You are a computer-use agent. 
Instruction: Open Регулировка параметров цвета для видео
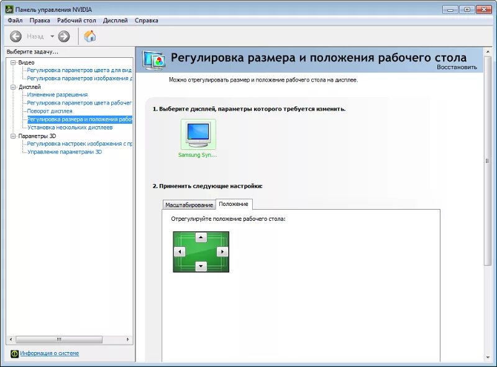tap(80, 70)
